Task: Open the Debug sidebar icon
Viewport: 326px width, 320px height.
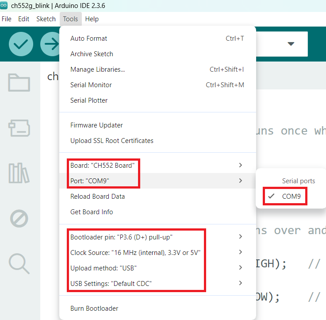Action: point(19,218)
